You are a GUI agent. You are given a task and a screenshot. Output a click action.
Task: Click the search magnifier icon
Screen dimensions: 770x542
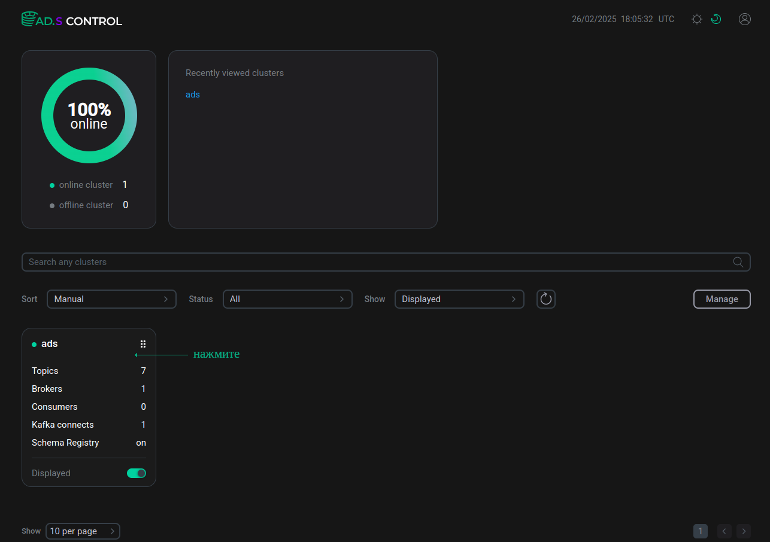(x=738, y=262)
